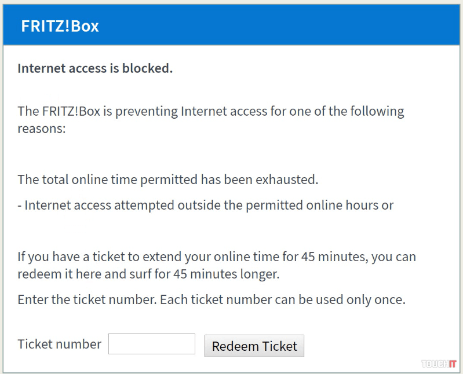The height and width of the screenshot is (374, 463).
Task: Click the FRITZ!Box title in header
Action: point(60,27)
